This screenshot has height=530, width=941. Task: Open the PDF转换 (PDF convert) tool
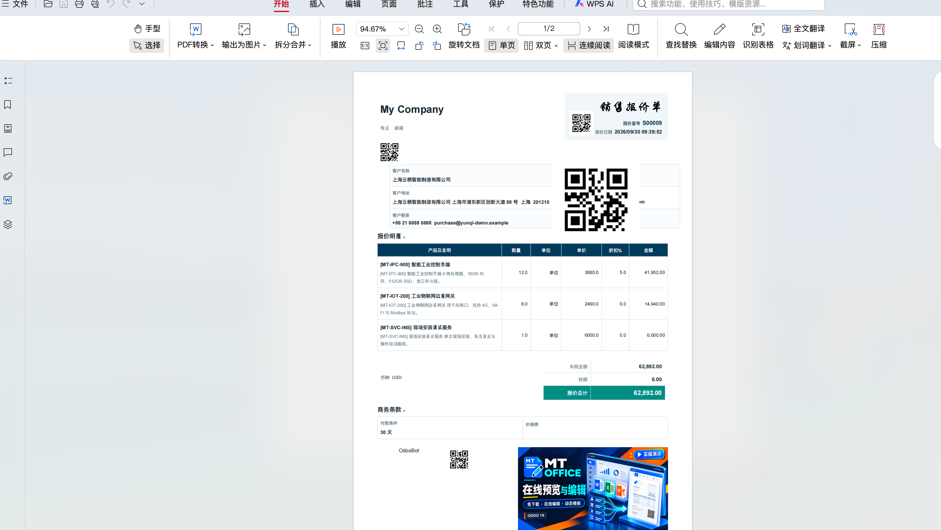[x=195, y=37]
